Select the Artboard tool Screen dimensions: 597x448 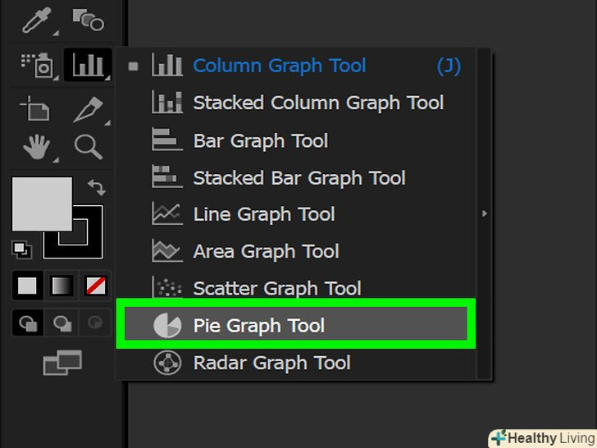[x=34, y=109]
